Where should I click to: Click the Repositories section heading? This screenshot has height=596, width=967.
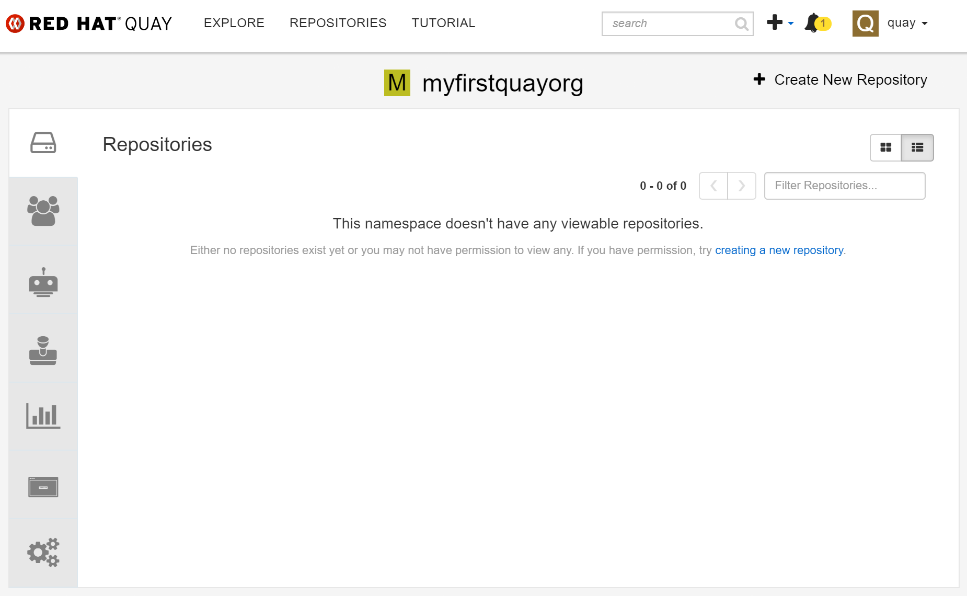click(157, 144)
